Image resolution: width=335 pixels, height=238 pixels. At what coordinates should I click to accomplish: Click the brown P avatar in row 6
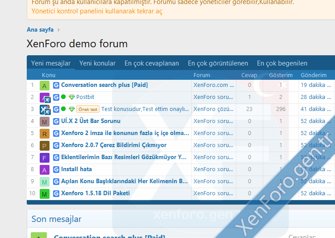pyautogui.click(x=45, y=146)
